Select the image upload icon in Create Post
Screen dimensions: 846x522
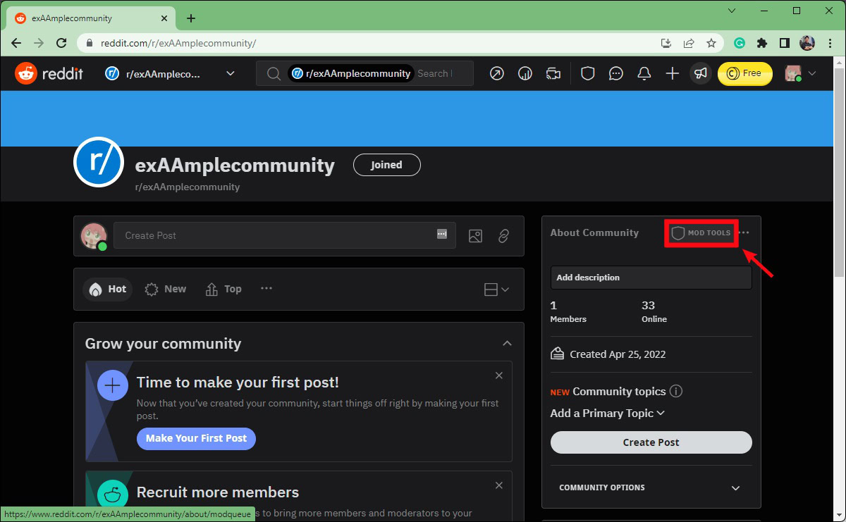pos(475,236)
